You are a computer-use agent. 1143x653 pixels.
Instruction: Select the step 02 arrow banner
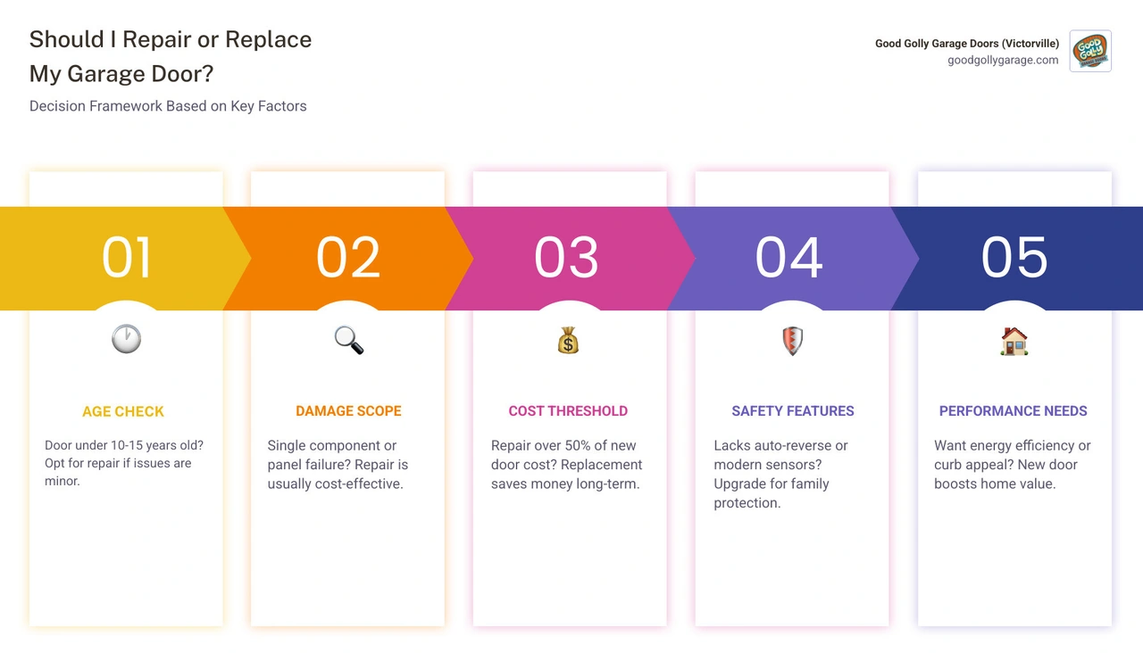pos(348,259)
